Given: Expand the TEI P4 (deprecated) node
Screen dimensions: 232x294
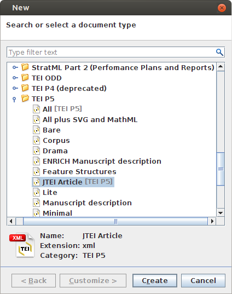Looking at the screenshot, I should click(15, 88).
